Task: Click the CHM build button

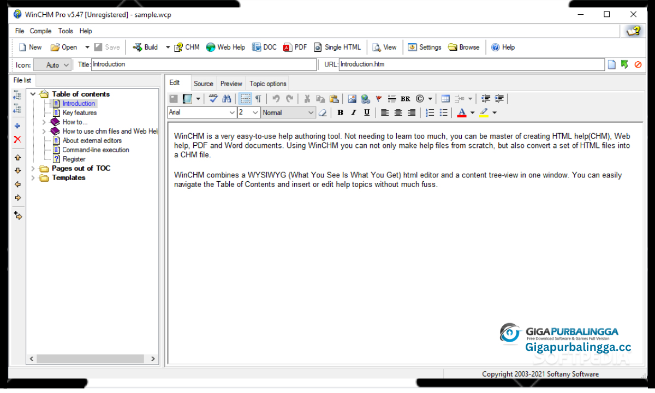Action: pyautogui.click(x=187, y=47)
